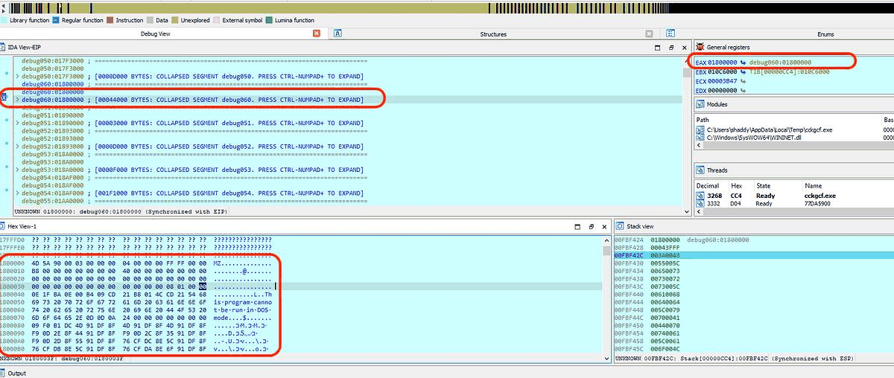Click the Enums tab icon
This screenshot has width=894, height=378.
(670, 33)
